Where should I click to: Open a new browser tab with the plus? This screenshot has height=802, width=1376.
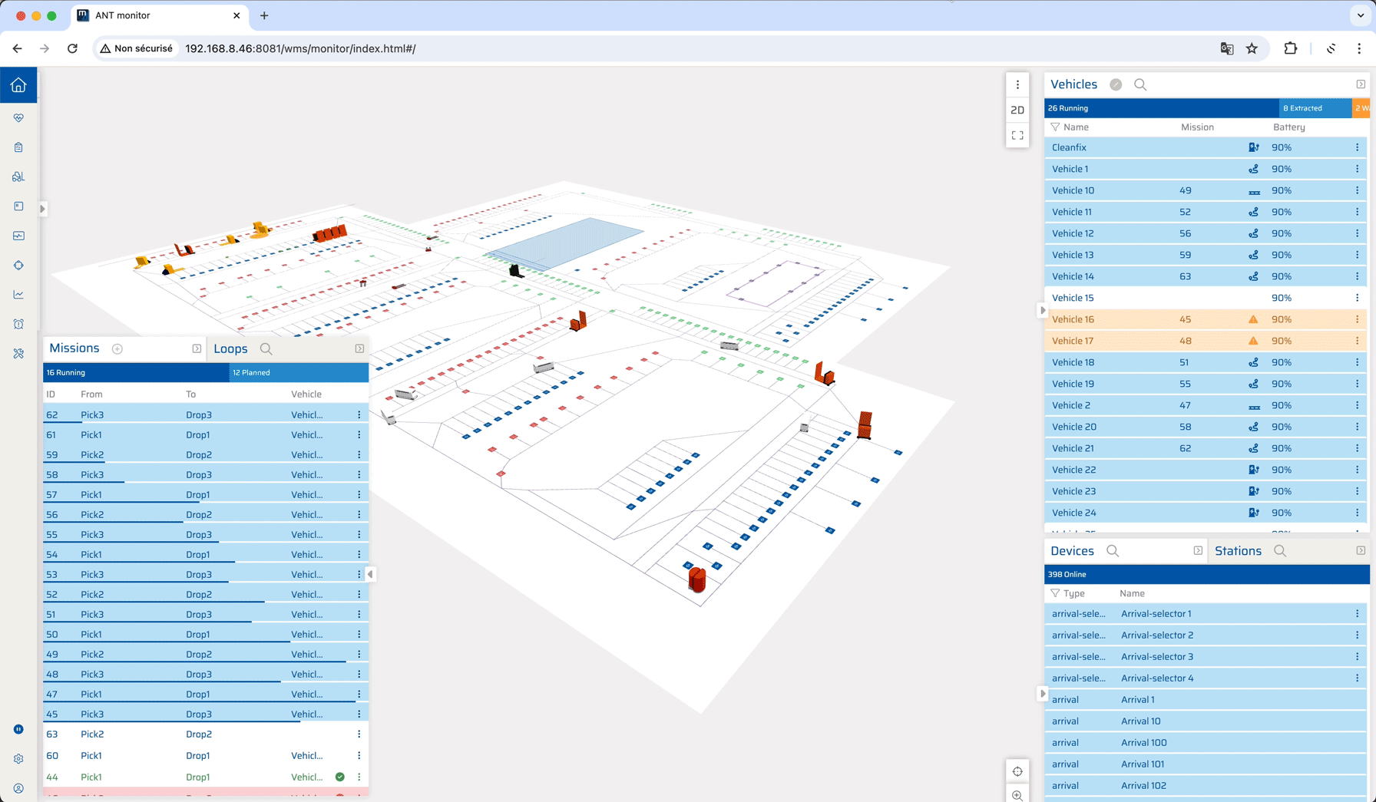pyautogui.click(x=264, y=15)
